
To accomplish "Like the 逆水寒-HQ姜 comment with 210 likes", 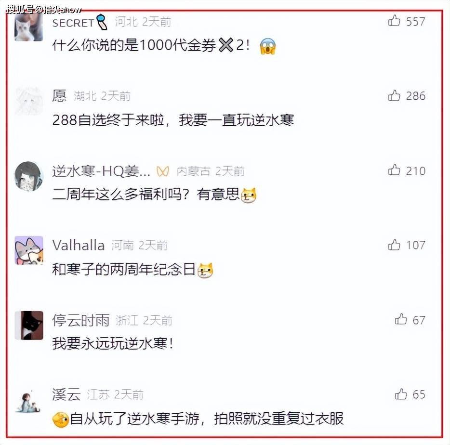I will click(x=394, y=170).
